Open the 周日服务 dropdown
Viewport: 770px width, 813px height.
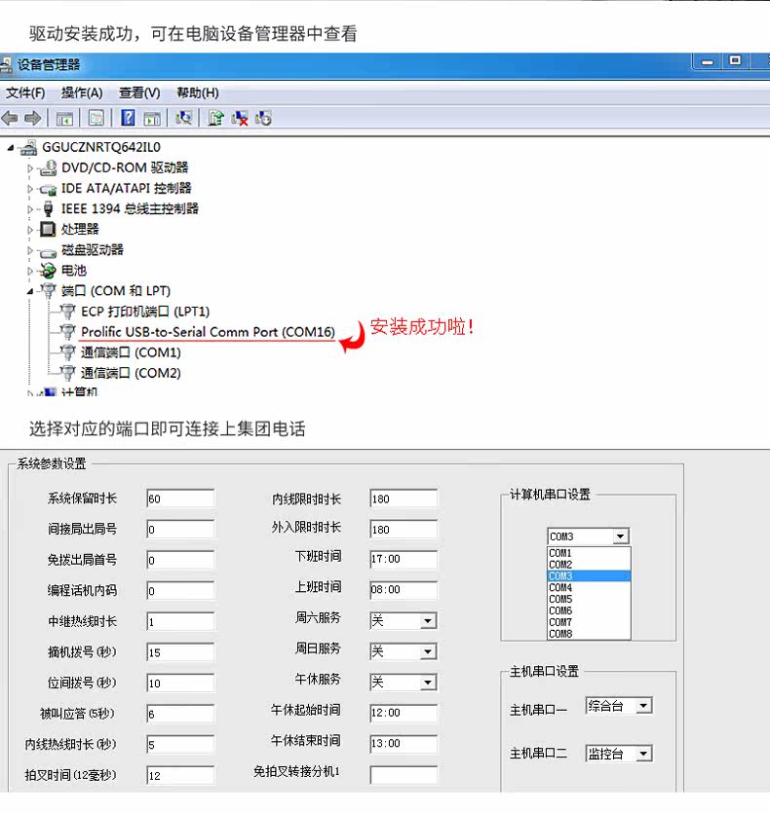428,651
